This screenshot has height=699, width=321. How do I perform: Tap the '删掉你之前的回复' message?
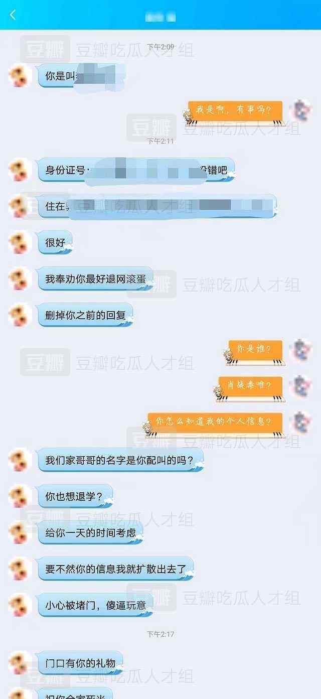point(86,315)
